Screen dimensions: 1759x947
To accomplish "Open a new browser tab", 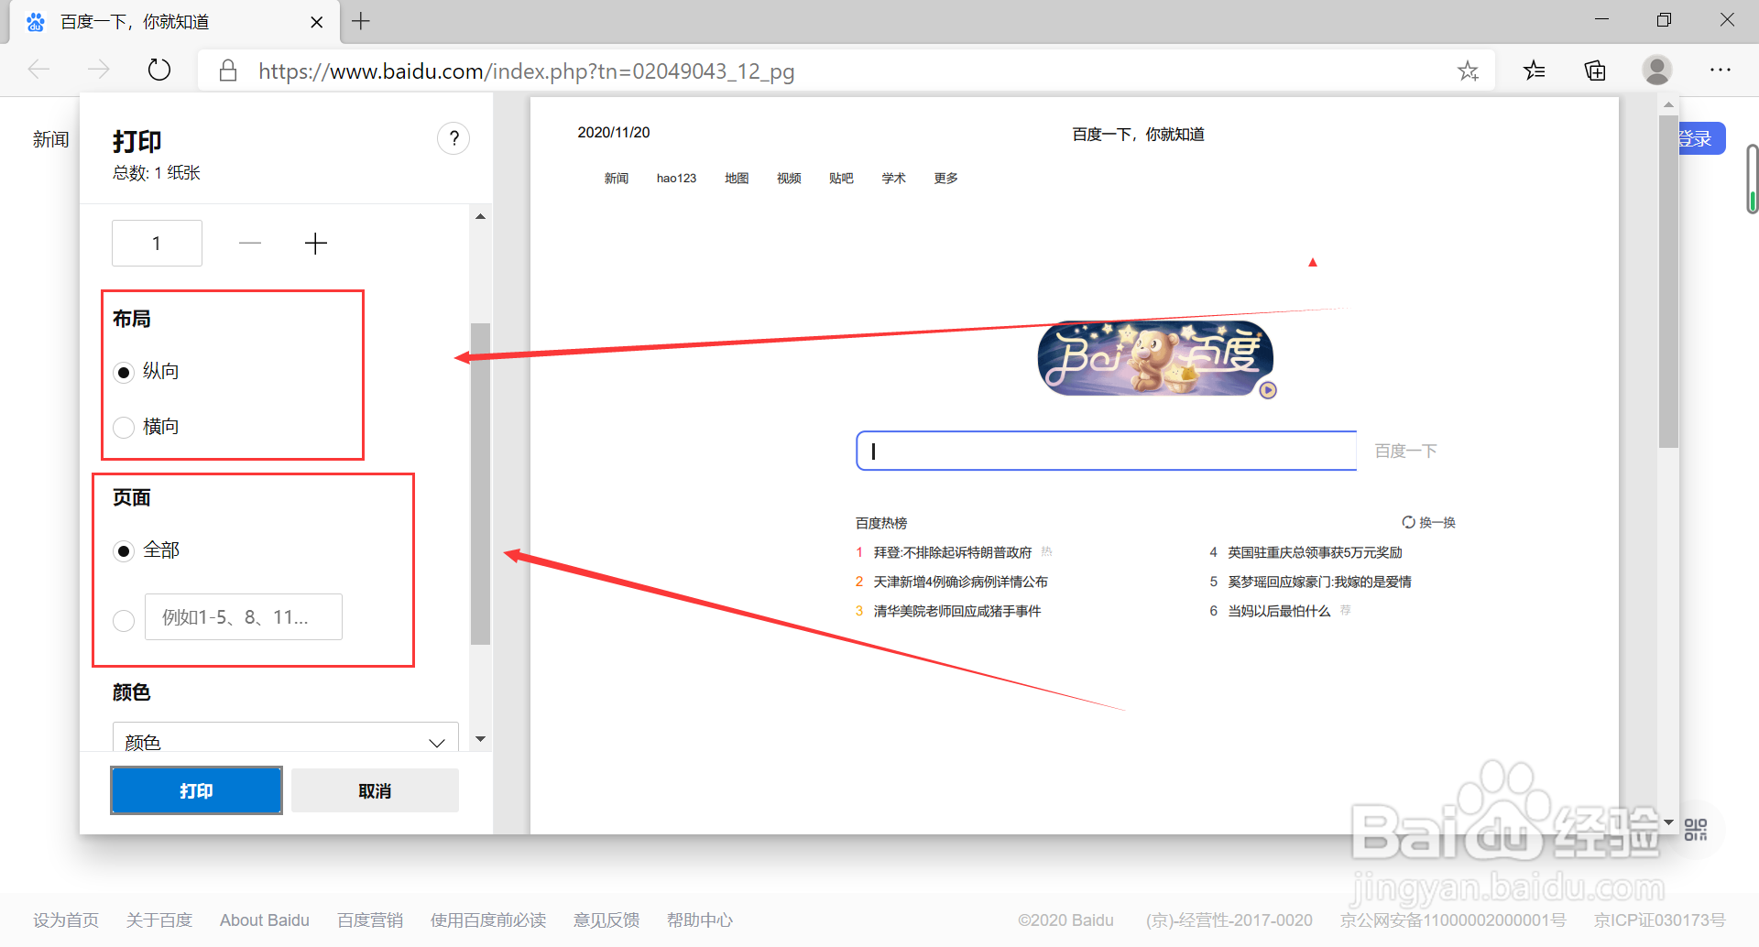I will click(x=361, y=21).
